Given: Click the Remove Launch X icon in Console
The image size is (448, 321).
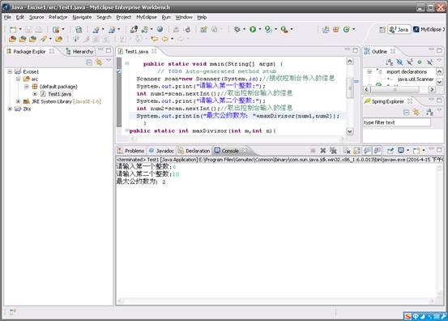Looking at the screenshot, I should tap(323, 150).
